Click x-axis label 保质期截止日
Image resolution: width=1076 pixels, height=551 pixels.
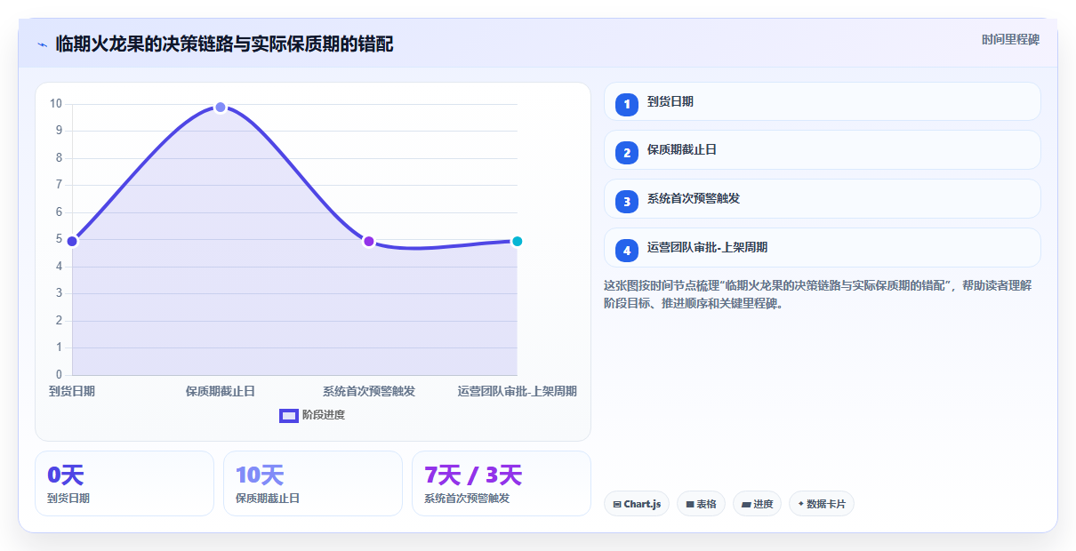tap(221, 391)
